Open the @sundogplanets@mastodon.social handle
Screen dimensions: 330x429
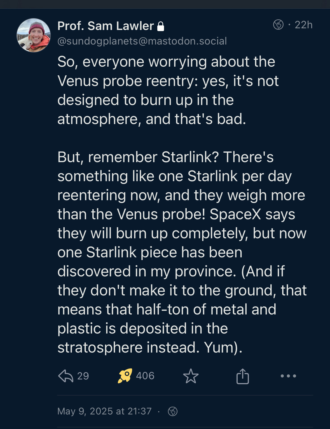(x=142, y=41)
